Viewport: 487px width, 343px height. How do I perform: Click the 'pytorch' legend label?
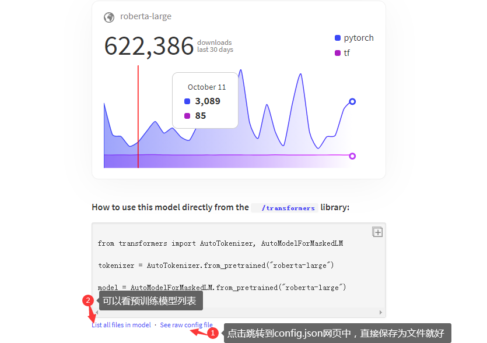(359, 38)
